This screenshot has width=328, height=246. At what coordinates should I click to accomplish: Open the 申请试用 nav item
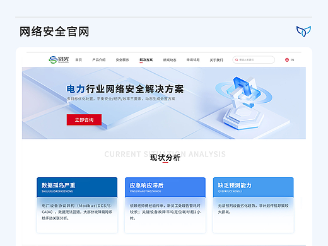193,60
